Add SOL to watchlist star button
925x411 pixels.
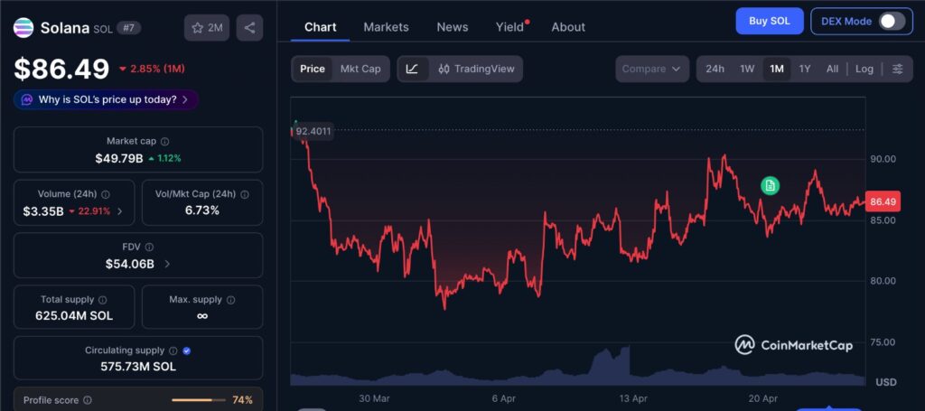tap(207, 28)
